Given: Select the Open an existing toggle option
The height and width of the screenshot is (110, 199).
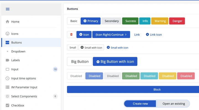Looking at the screenshot, I should coord(174,104).
